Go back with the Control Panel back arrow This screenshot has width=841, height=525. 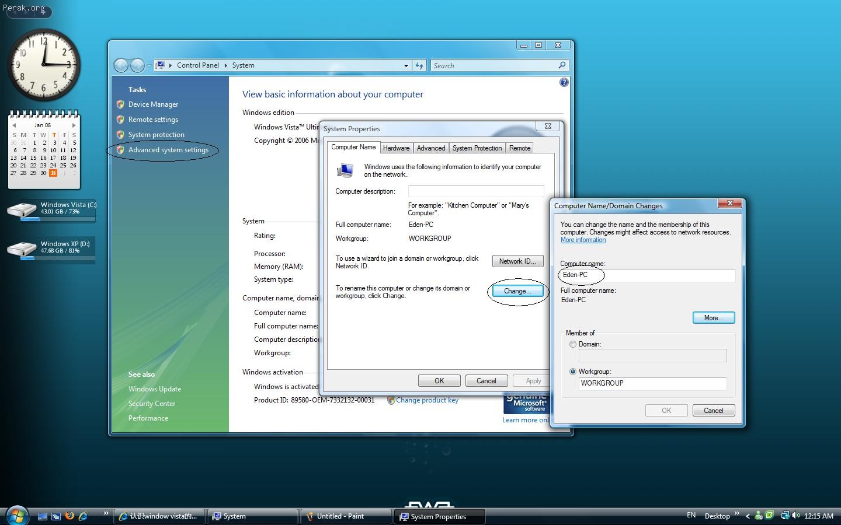[121, 65]
